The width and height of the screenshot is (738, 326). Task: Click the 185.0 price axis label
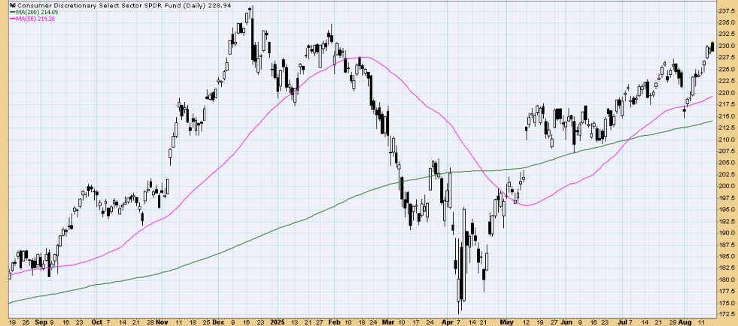point(727,256)
